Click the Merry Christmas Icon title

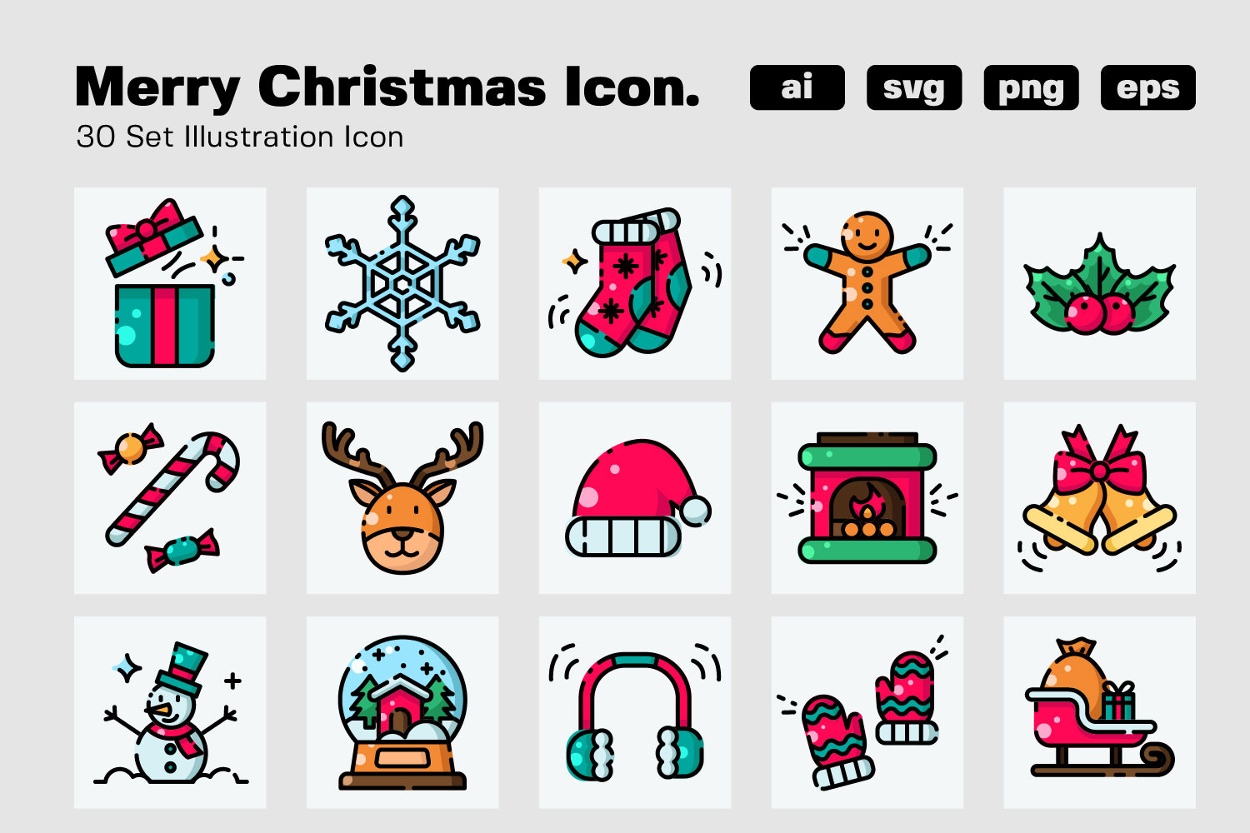pos(387,87)
